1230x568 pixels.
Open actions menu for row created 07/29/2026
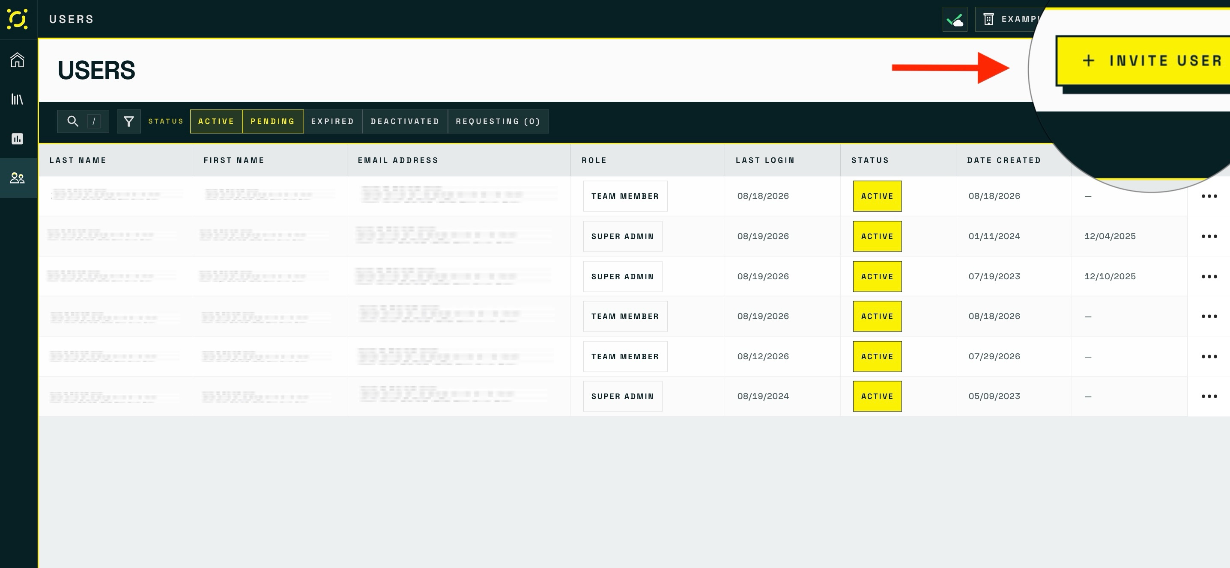[x=1209, y=357]
